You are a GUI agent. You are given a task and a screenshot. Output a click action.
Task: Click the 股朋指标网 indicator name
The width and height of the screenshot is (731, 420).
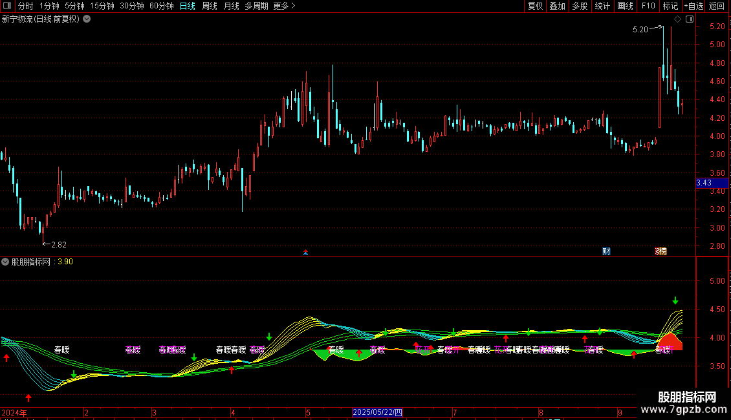(x=31, y=262)
